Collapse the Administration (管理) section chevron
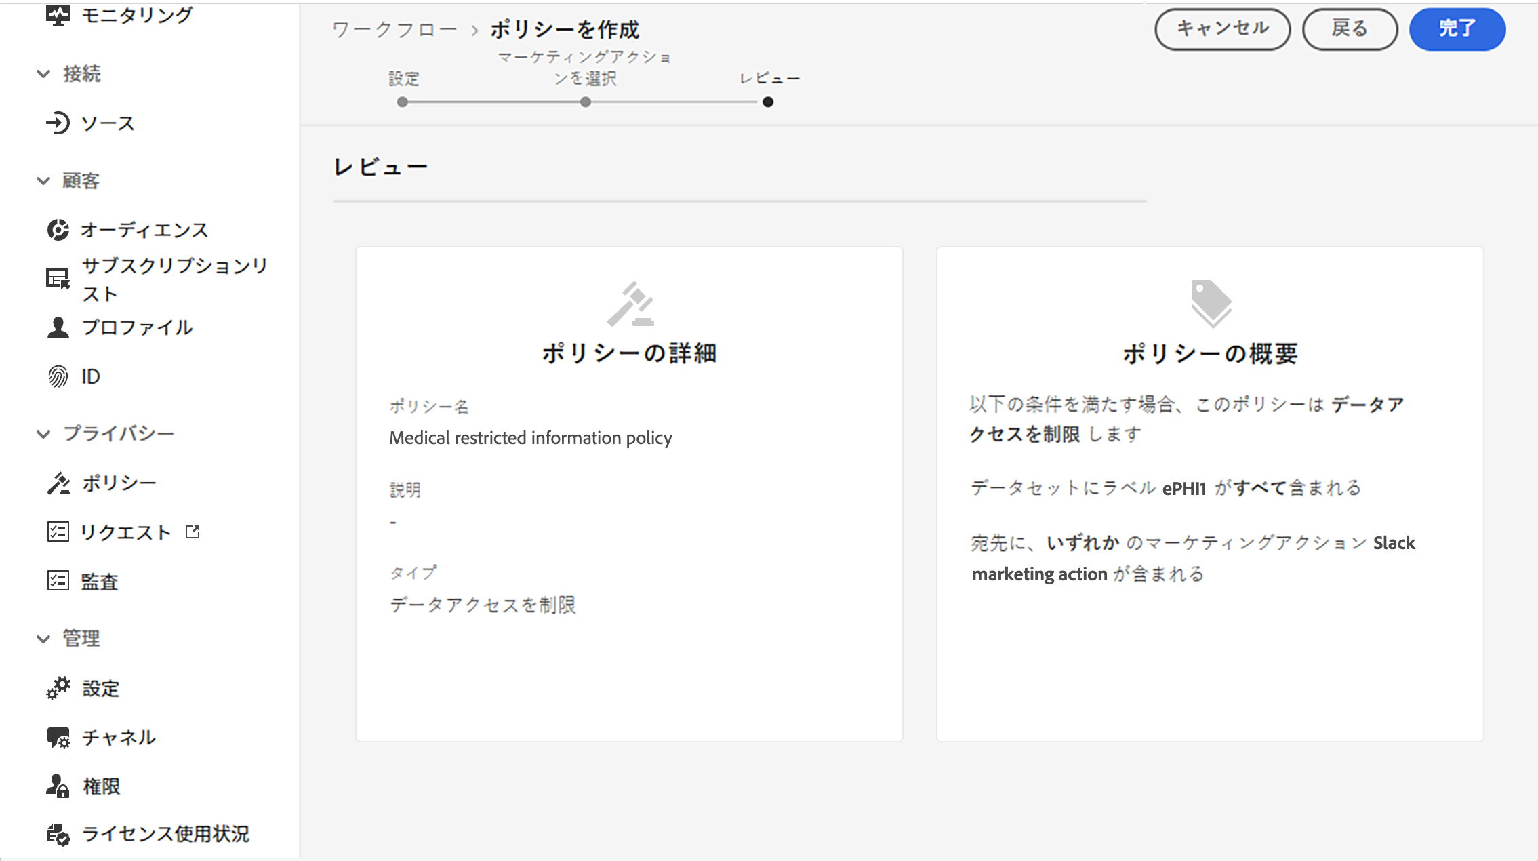 pos(43,639)
